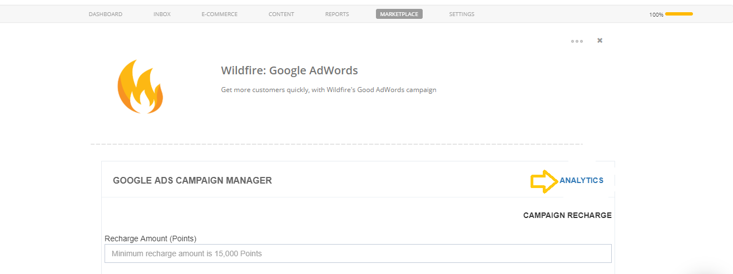Click the 'Get more customers quickly' description
This screenshot has width=733, height=274.
coord(329,90)
